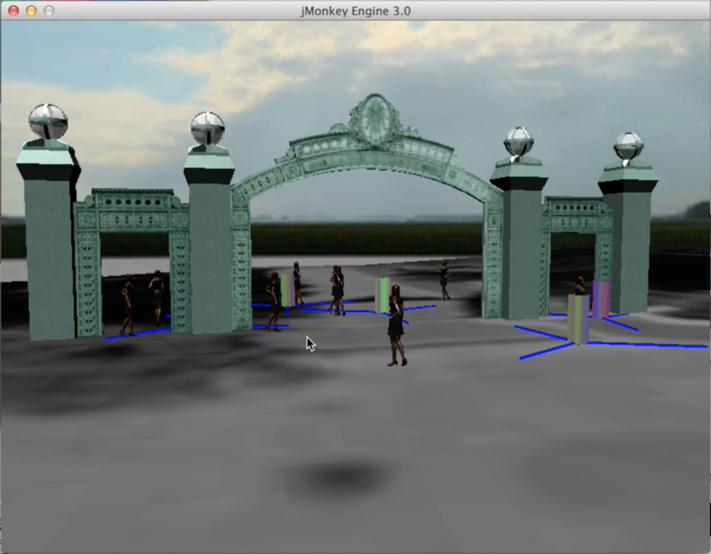Click the purple column beside right pillar

click(x=601, y=299)
